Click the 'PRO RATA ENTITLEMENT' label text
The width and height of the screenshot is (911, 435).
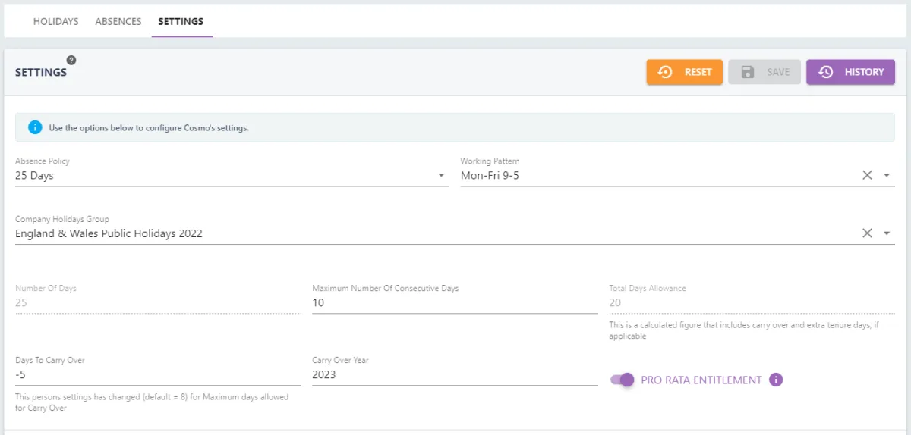click(701, 380)
